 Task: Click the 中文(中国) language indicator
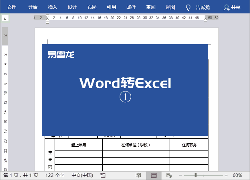82,175
